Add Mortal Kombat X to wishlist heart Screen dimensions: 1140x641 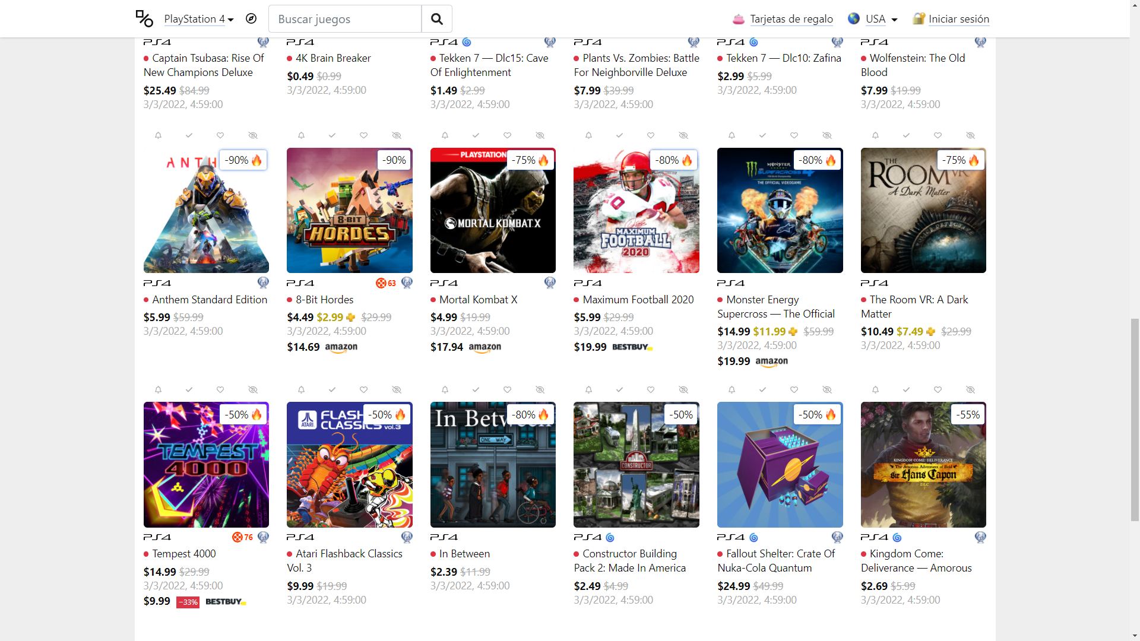click(507, 135)
